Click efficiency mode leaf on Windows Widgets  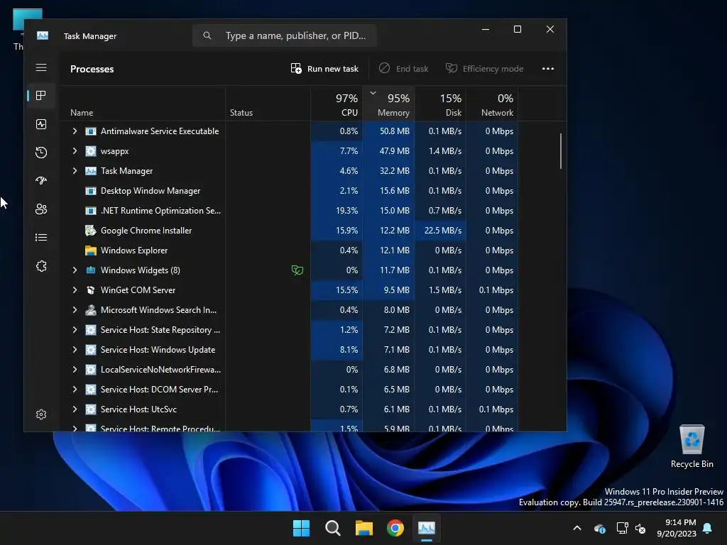click(297, 270)
